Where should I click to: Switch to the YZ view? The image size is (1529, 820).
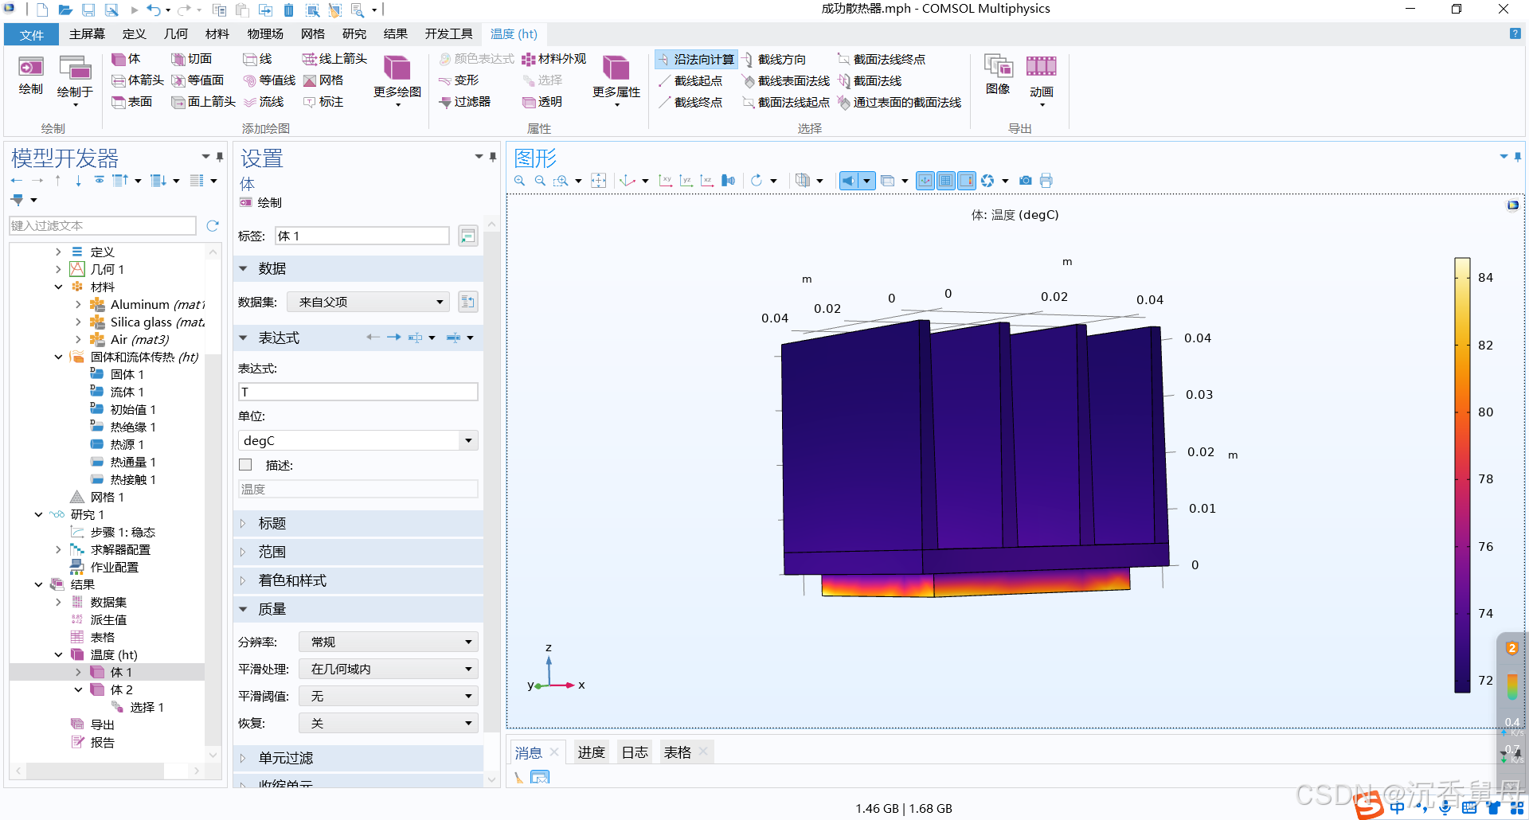(686, 181)
